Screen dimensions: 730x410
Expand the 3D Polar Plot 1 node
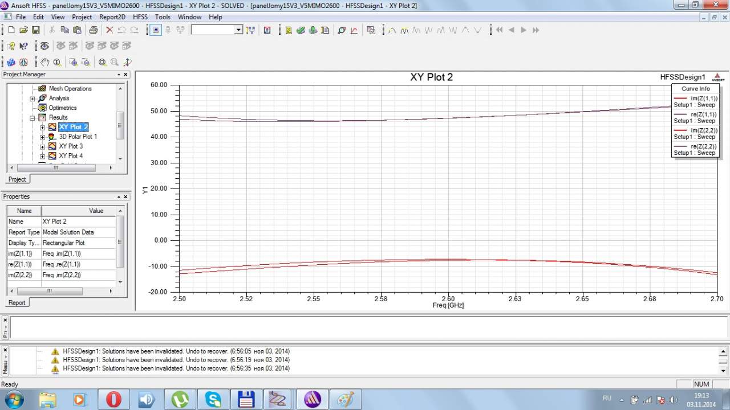pos(42,137)
